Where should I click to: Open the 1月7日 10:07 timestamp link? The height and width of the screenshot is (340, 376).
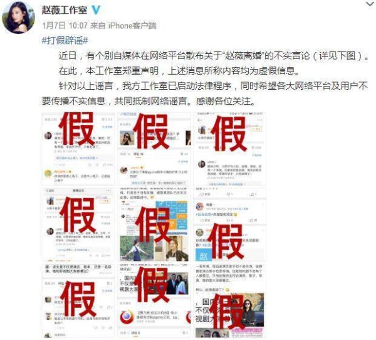[65, 26]
